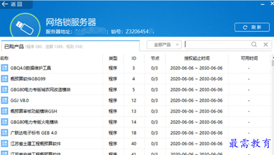Click the 类型 cell for 概预算软件GBG99
Screen dimensions: 274x155
tap(113, 79)
